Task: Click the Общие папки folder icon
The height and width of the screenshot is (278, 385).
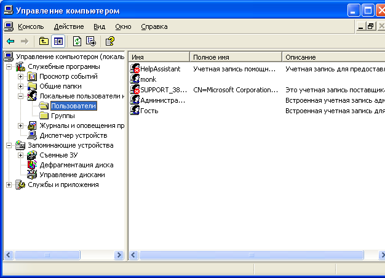Action: [x=32, y=86]
